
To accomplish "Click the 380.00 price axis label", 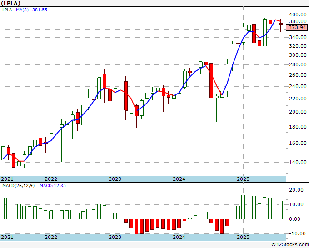I will pyautogui.click(x=298, y=21).
